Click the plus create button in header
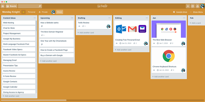 click(x=188, y=6)
